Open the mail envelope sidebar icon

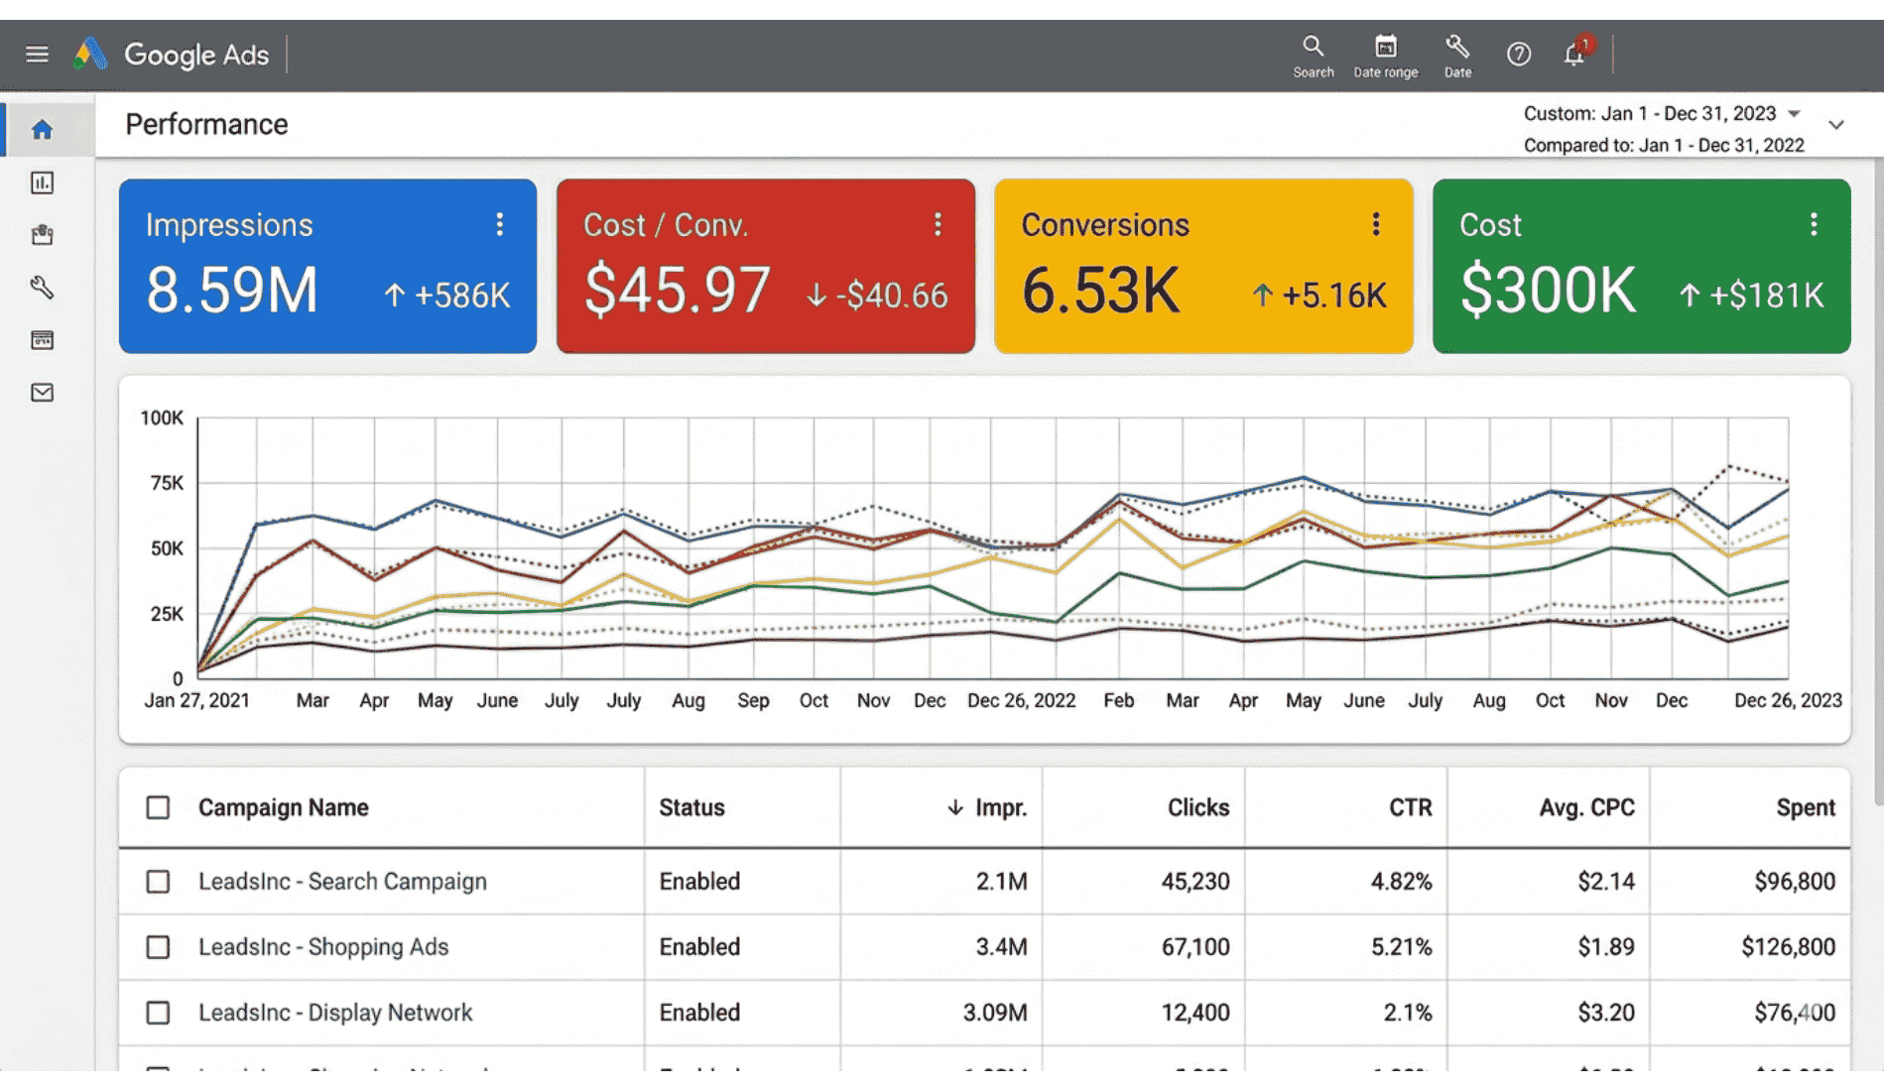point(42,393)
